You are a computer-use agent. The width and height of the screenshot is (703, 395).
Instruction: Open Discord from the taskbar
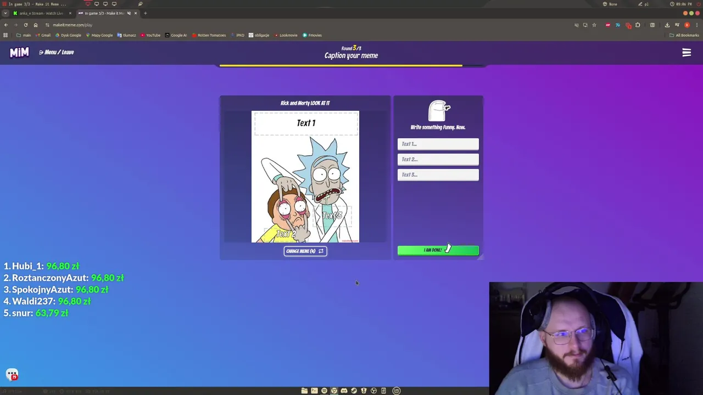click(x=344, y=391)
